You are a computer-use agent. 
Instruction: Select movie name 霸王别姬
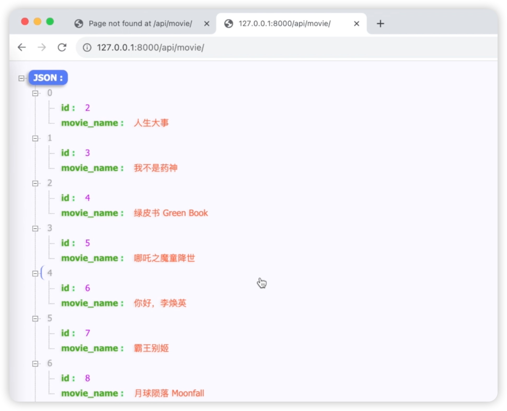(151, 348)
